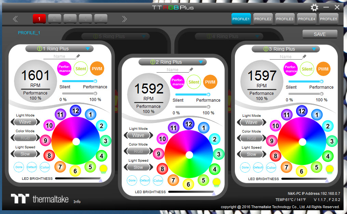Pick a color on fan 2 color wheel
The width and height of the screenshot is (347, 214).
coord(189,155)
